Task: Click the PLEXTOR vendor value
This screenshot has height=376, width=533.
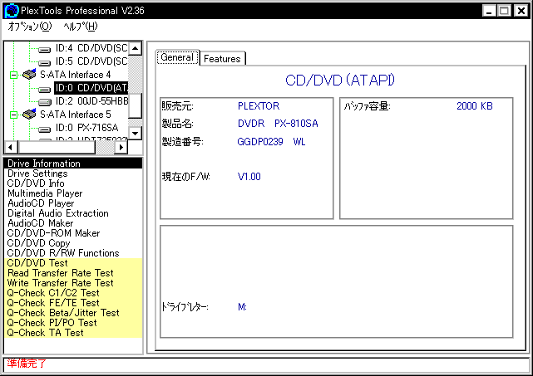Action: 259,106
